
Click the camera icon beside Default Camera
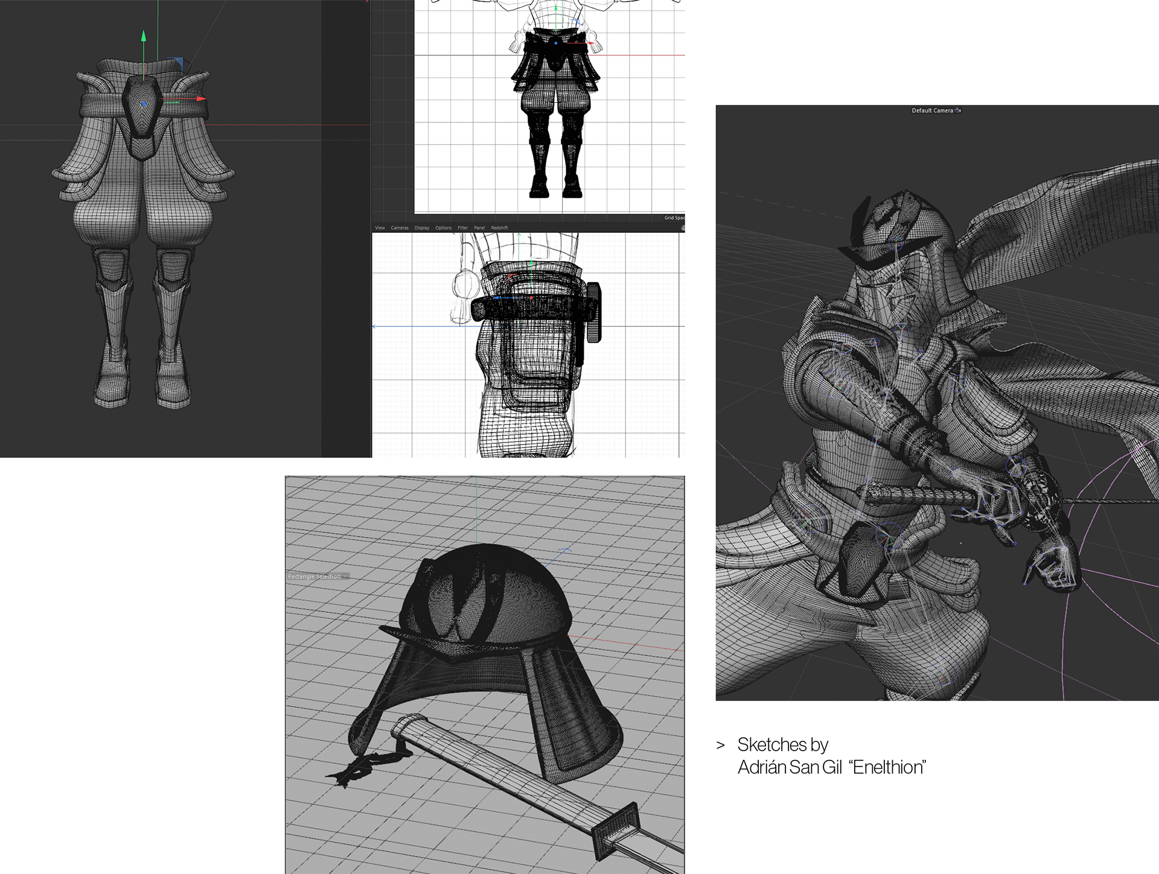pos(958,110)
